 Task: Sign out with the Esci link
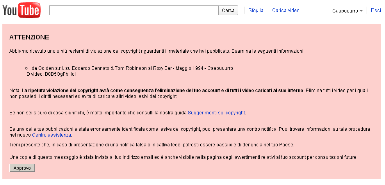pos(376,10)
